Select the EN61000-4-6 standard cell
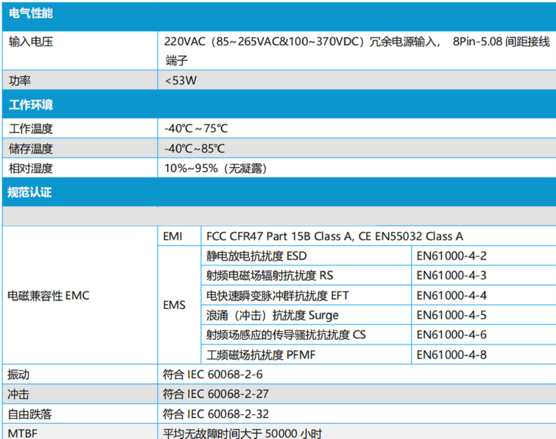556x439 pixels. click(484, 335)
